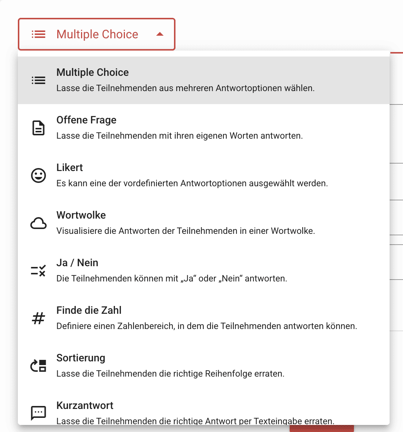Click the hash icon for Finde die Zahl

(x=38, y=319)
